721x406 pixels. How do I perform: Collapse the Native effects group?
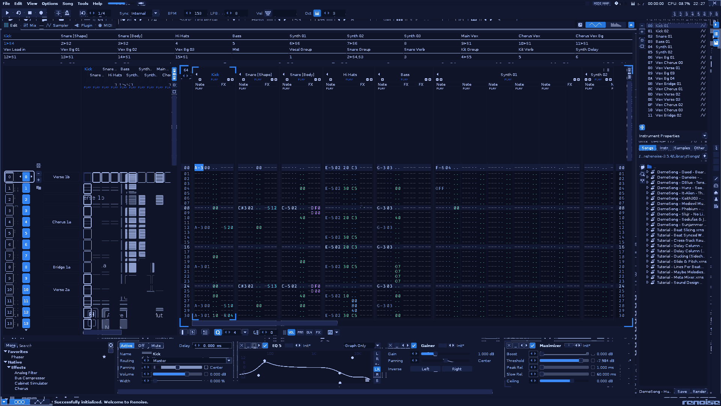click(6, 362)
